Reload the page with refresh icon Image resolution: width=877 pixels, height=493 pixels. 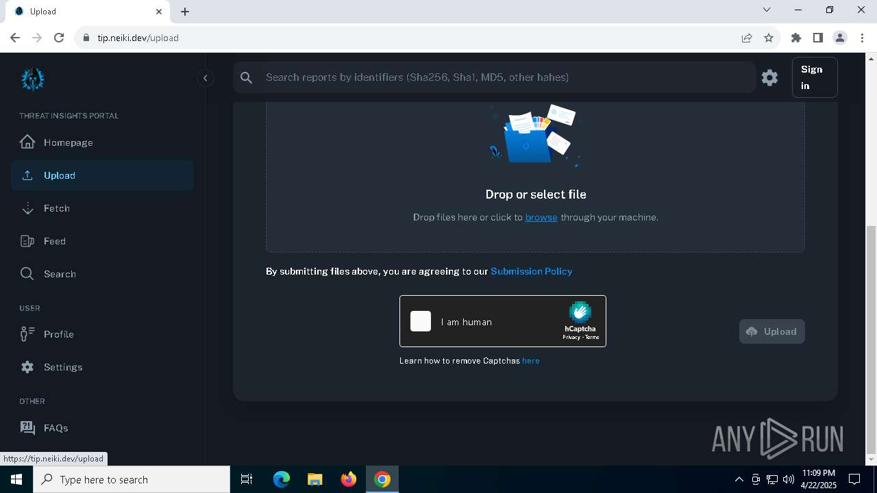pos(59,38)
